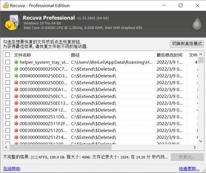Click red status dot of 000B000000250EC1 file

tap(16, 96)
